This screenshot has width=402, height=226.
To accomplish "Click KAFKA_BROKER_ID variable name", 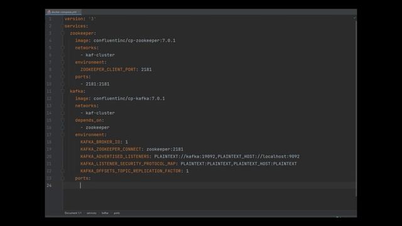I will click(x=100, y=142).
